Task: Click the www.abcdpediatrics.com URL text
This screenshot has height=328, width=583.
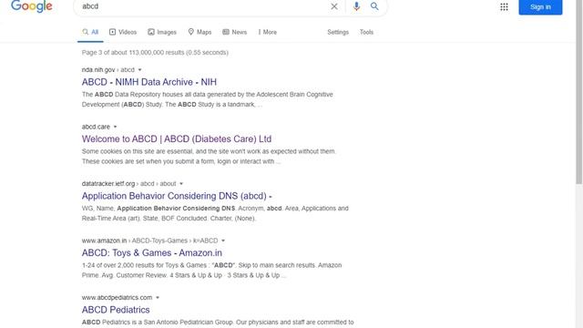Action: (x=118, y=298)
